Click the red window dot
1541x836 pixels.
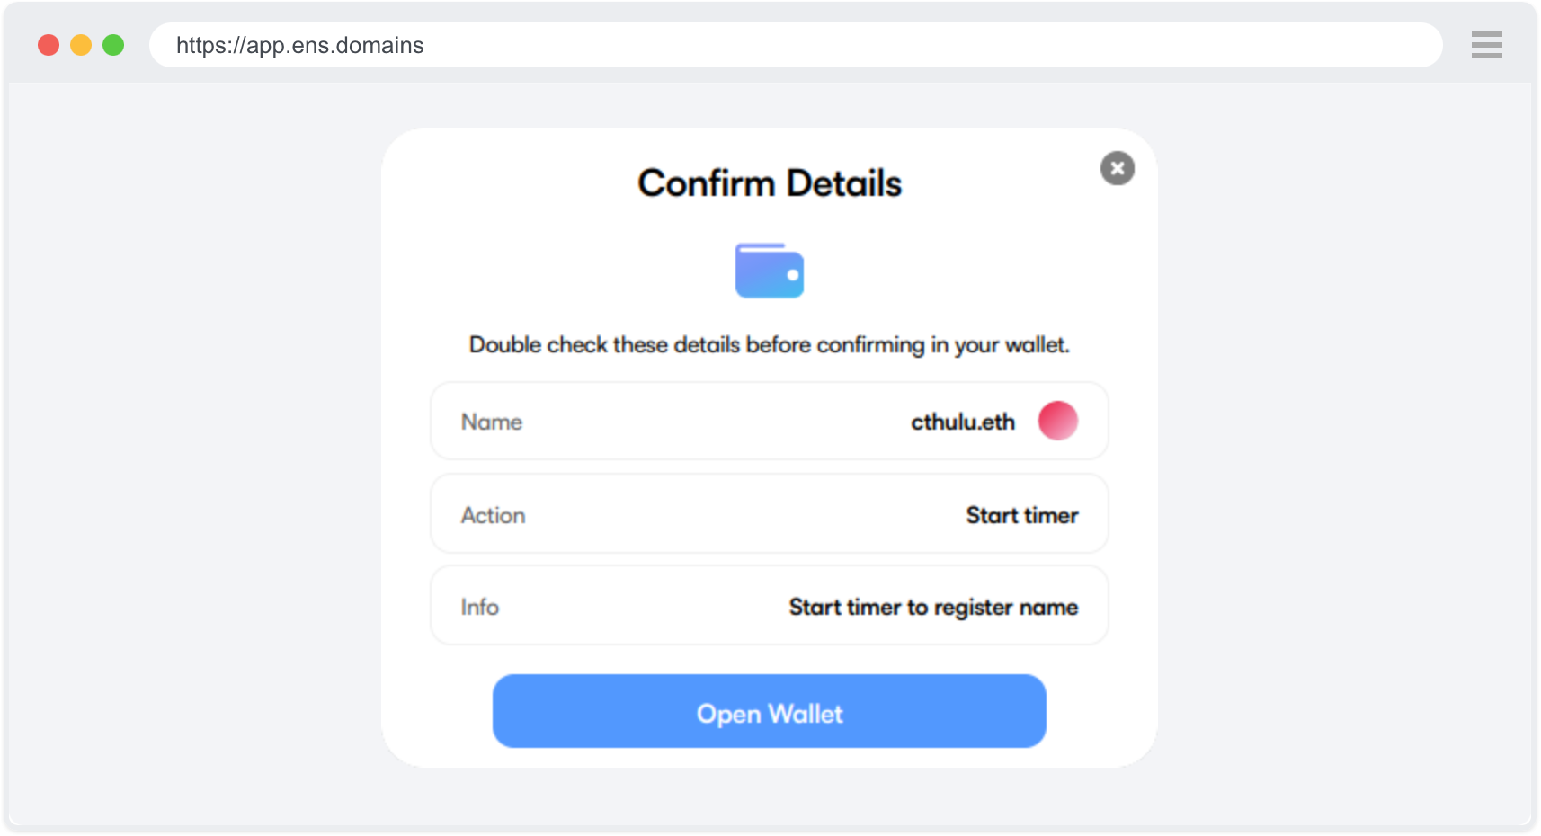pyautogui.click(x=49, y=45)
